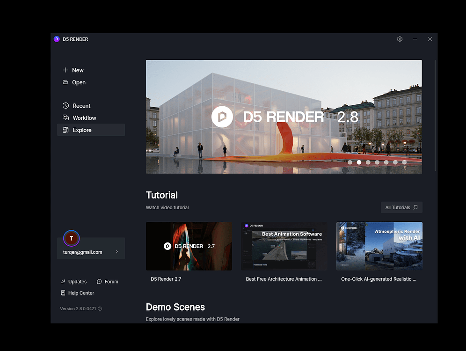
Task: Open the Updates link
Action: (77, 281)
